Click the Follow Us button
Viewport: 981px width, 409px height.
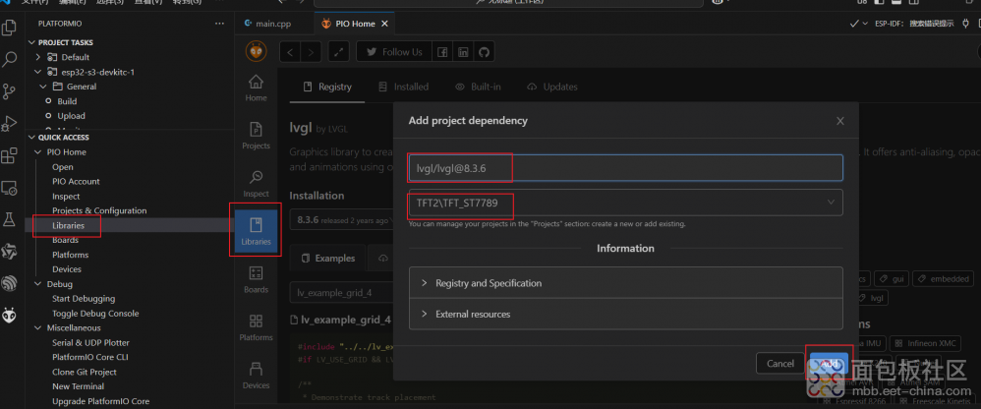394,52
